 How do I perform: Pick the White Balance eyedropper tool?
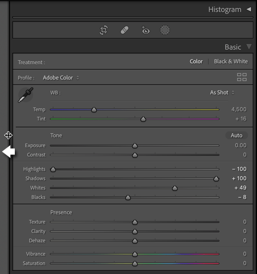[x=26, y=95]
